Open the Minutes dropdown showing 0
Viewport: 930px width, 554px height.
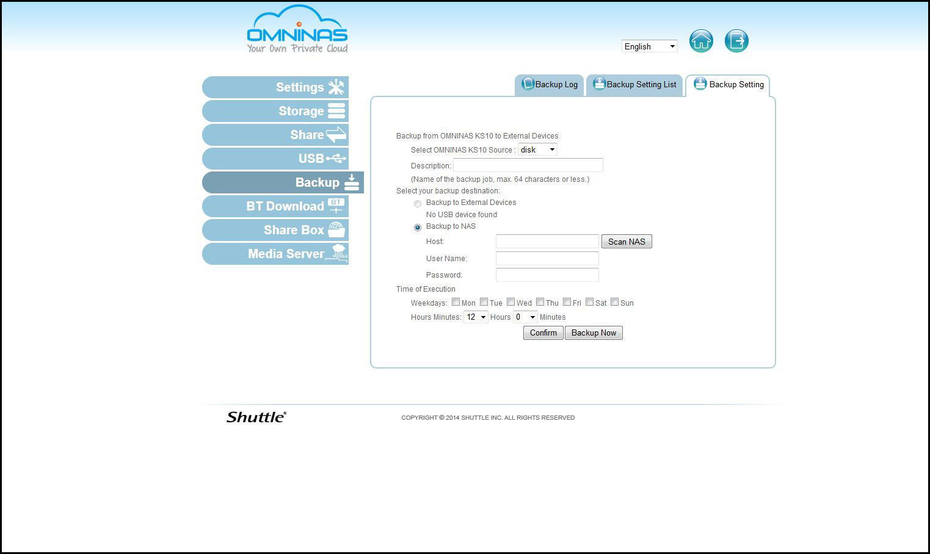[x=525, y=317]
